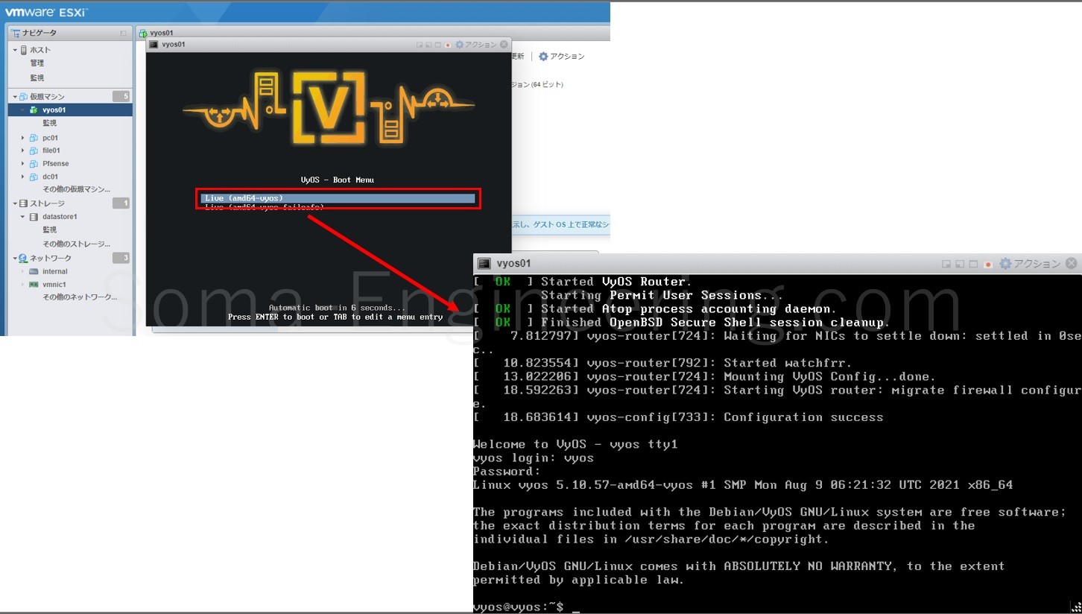The image size is (1082, 614).
Task: Expand the vmnic1 network node
Action: point(23,285)
